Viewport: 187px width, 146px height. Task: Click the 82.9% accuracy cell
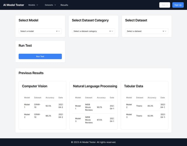[x=150, y=116]
